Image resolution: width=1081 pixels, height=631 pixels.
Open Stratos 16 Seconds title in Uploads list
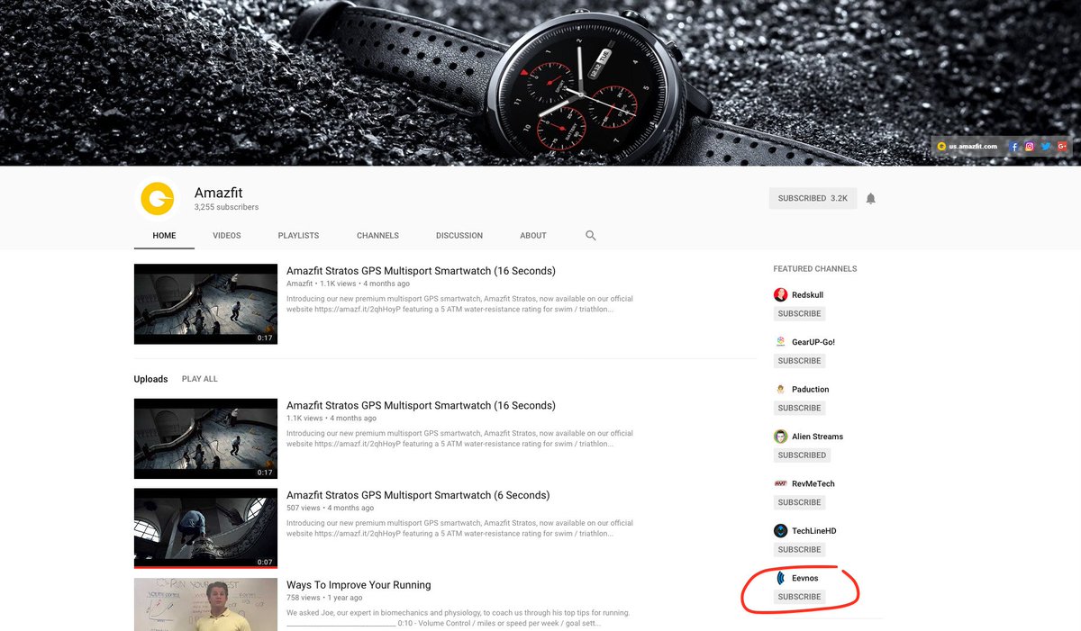421,406
